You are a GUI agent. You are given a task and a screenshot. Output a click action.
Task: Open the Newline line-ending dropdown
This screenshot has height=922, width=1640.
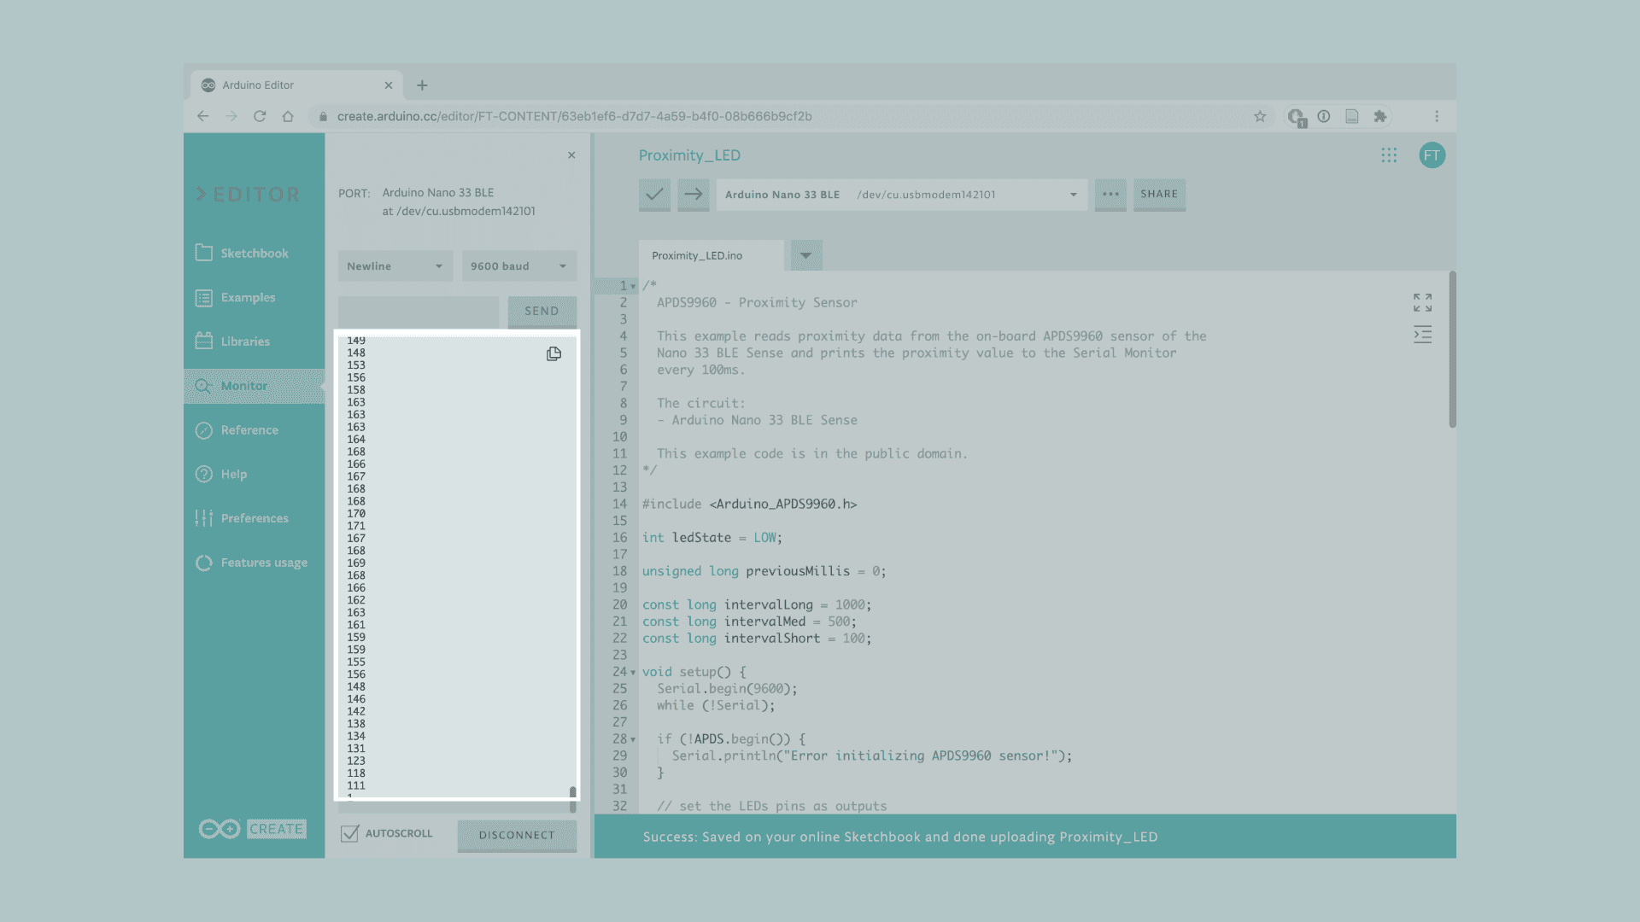[395, 266]
